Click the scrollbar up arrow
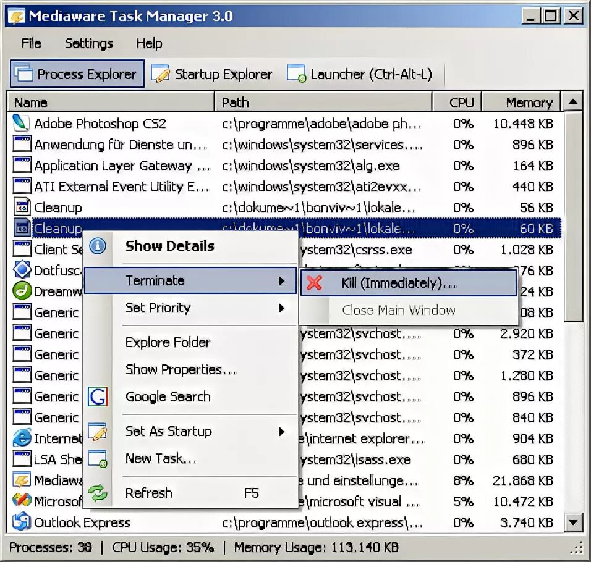 coord(573,102)
